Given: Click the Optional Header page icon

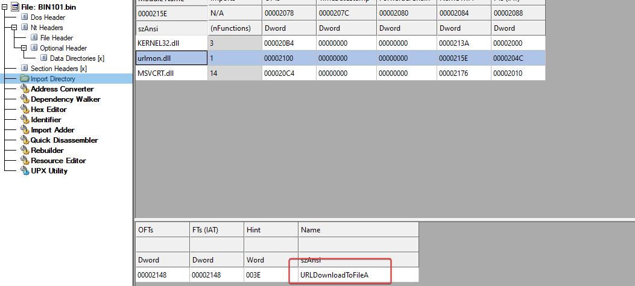Looking at the screenshot, I should [x=34, y=48].
